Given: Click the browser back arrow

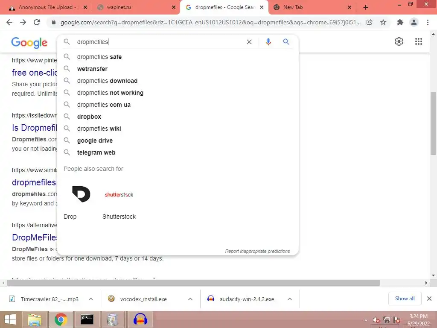Looking at the screenshot, I should (x=9, y=22).
